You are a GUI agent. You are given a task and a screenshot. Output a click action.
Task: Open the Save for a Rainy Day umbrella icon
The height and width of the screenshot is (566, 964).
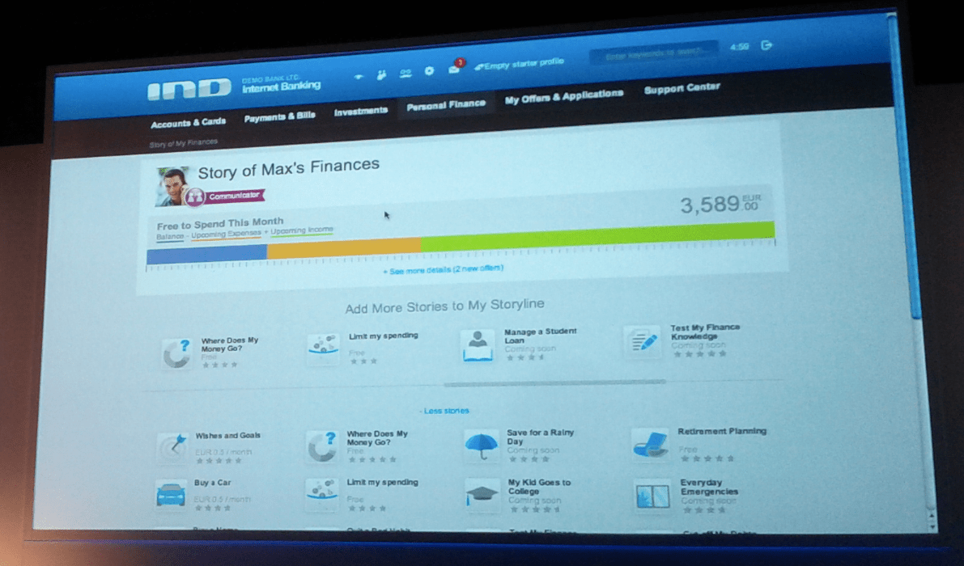tap(482, 446)
